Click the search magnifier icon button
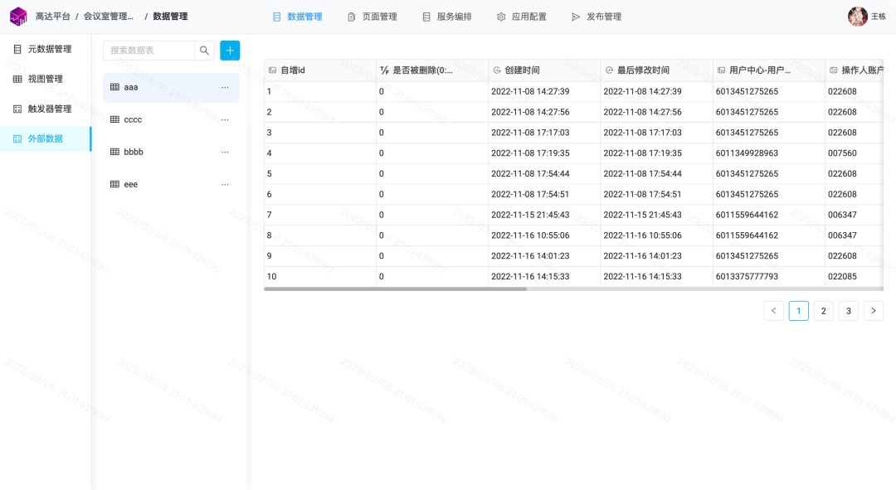 point(204,51)
